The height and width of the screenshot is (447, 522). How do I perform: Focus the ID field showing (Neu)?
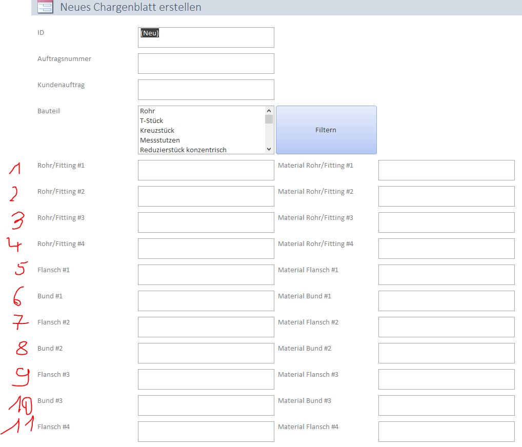point(206,37)
